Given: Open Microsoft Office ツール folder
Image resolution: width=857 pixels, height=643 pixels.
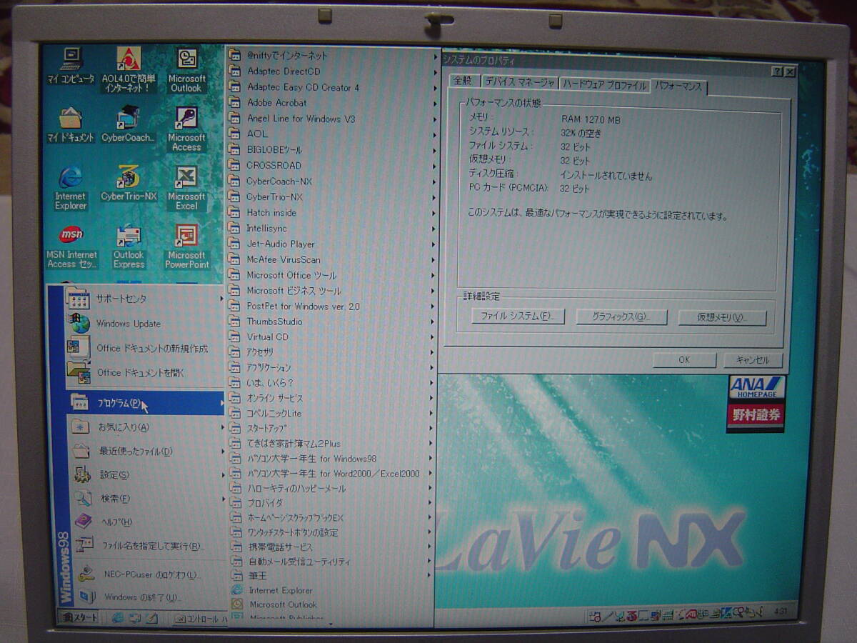Looking at the screenshot, I should (331, 275).
